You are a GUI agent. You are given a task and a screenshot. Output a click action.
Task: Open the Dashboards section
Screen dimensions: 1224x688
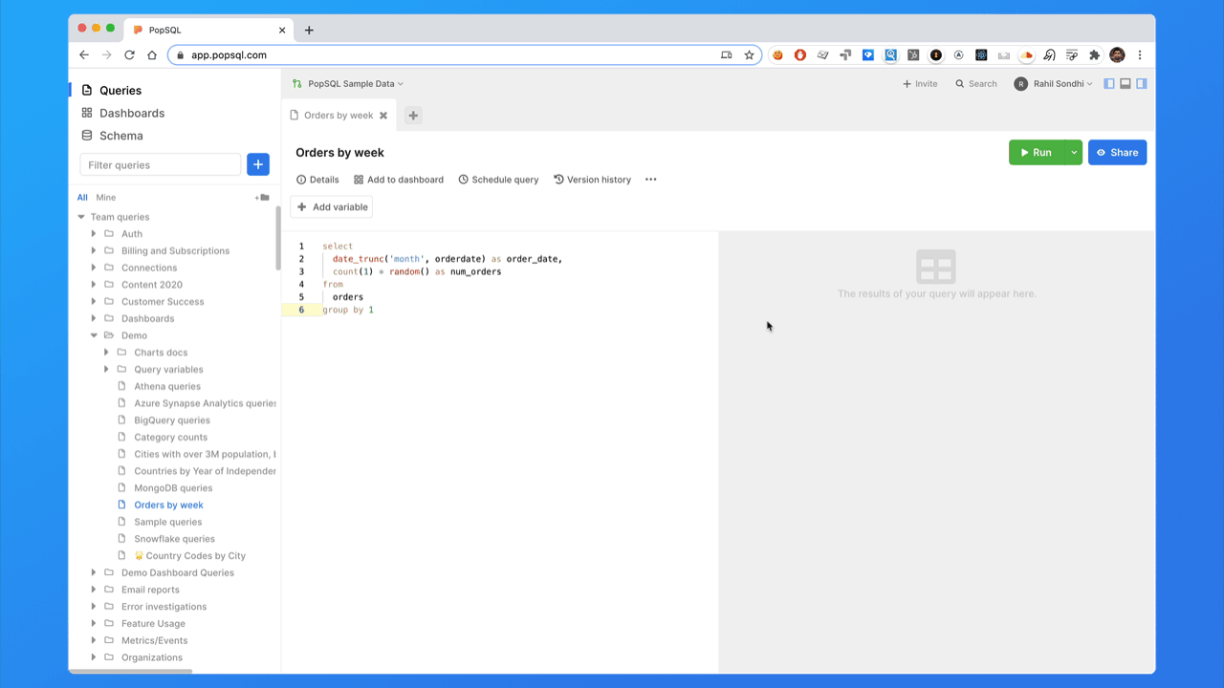pyautogui.click(x=122, y=113)
